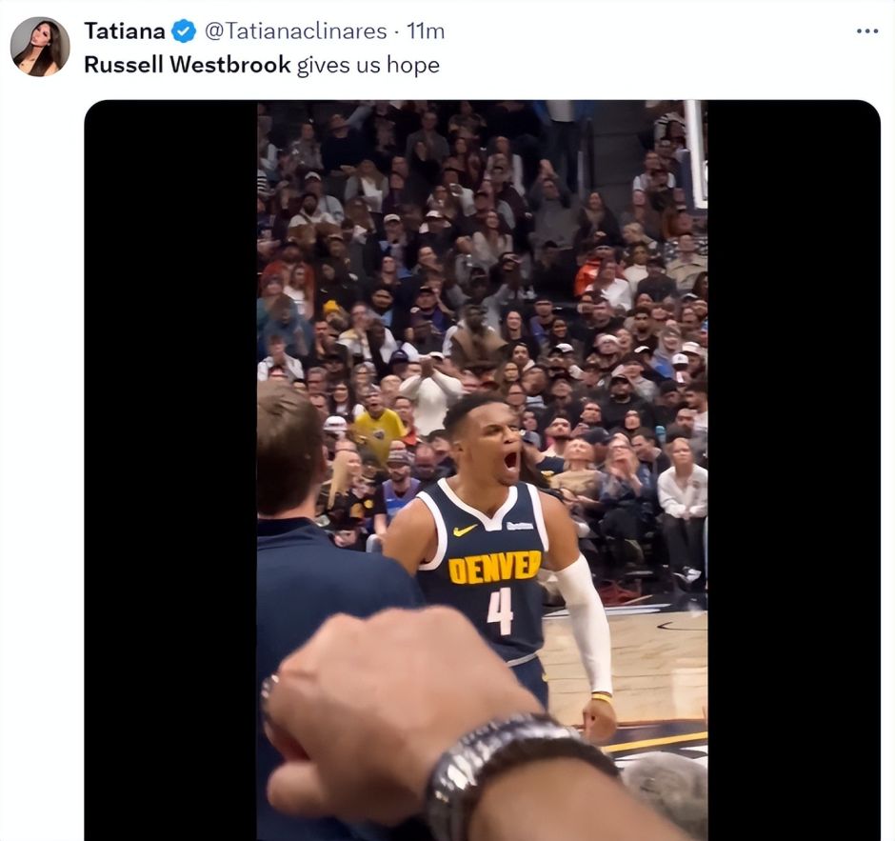
Task: Click the 'gives us hope' tweet text
Action: 368,65
